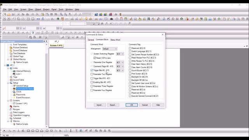Open Trigger Bits $C3 dropdown
This screenshot has height=140, width=249.
[x=120, y=70]
